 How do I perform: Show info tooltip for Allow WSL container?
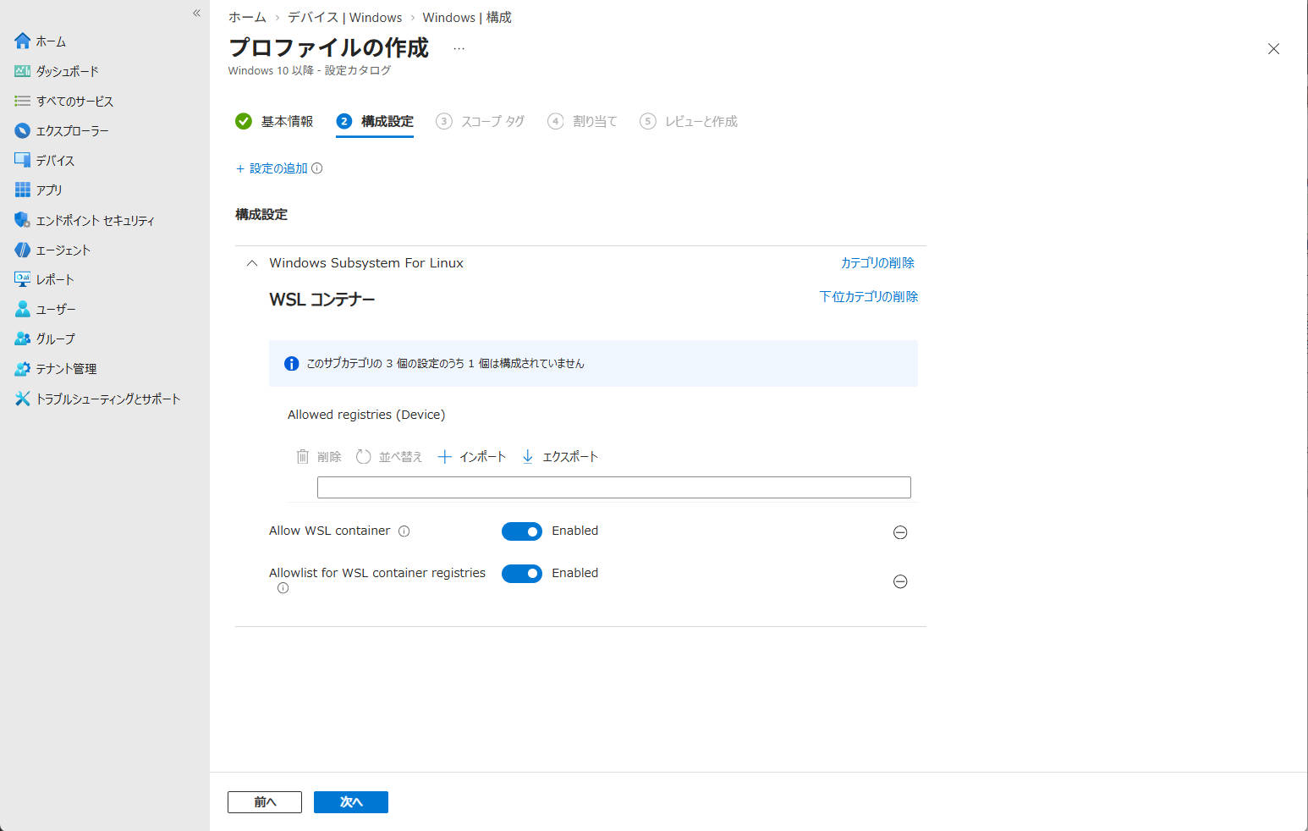click(x=404, y=531)
